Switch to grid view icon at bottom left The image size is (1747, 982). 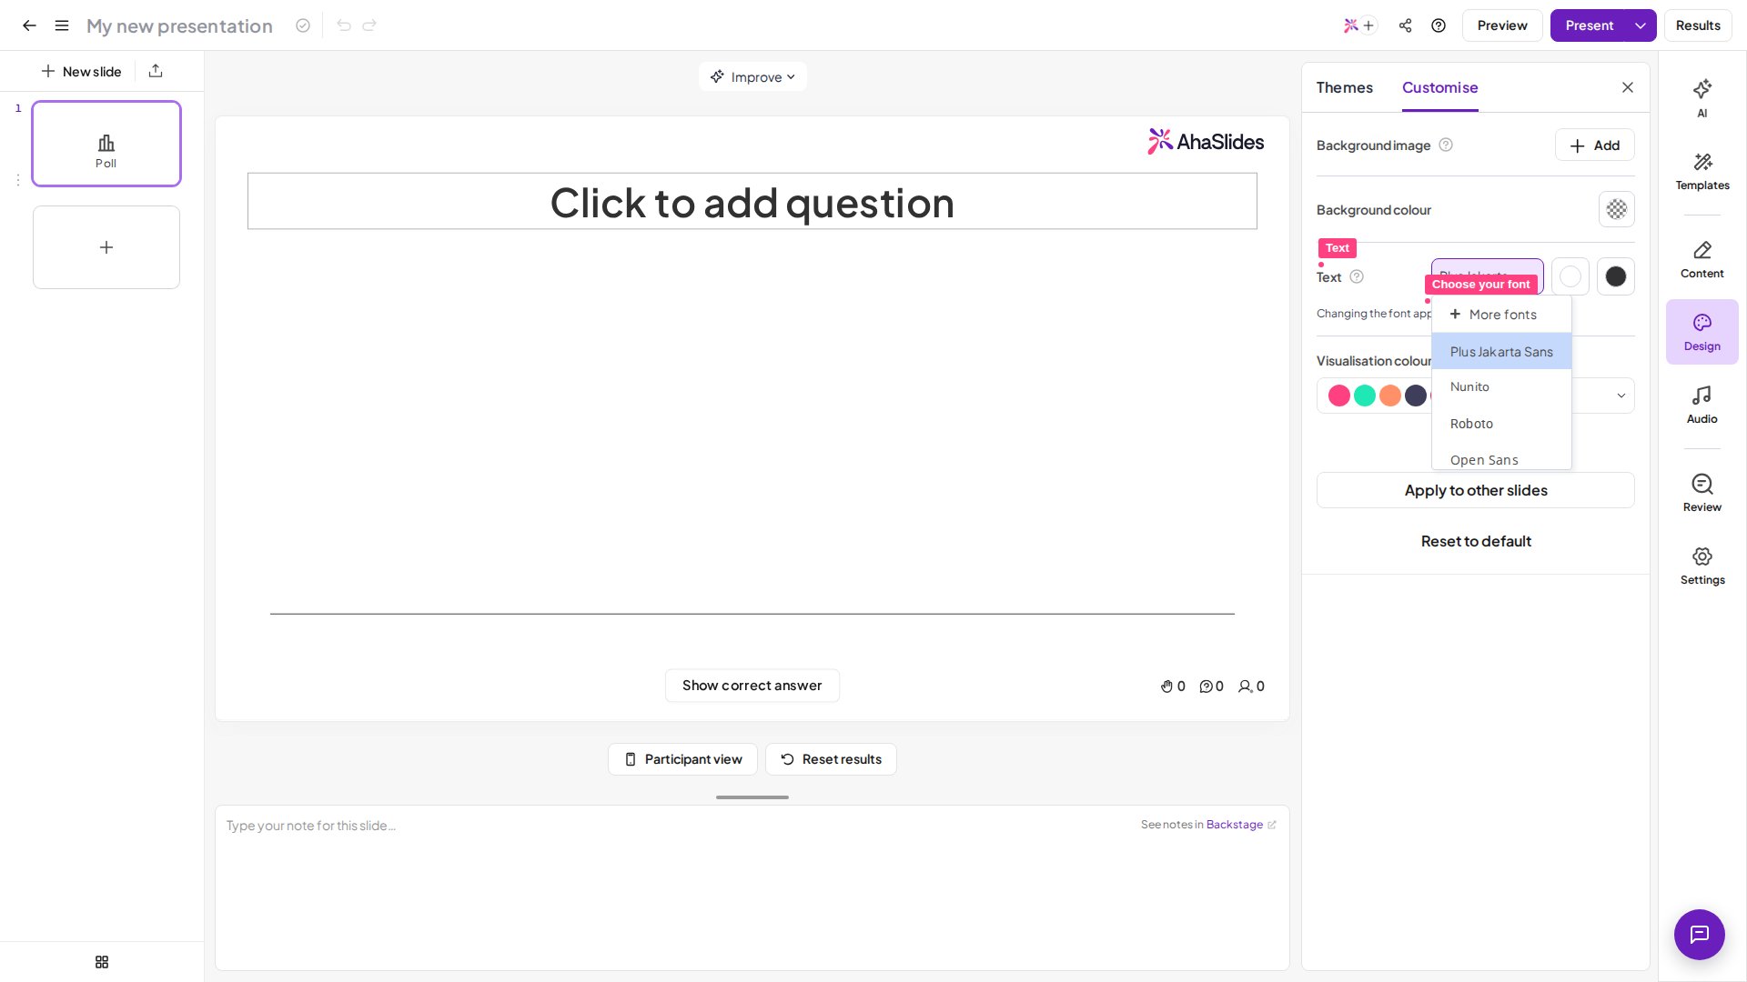pyautogui.click(x=102, y=962)
